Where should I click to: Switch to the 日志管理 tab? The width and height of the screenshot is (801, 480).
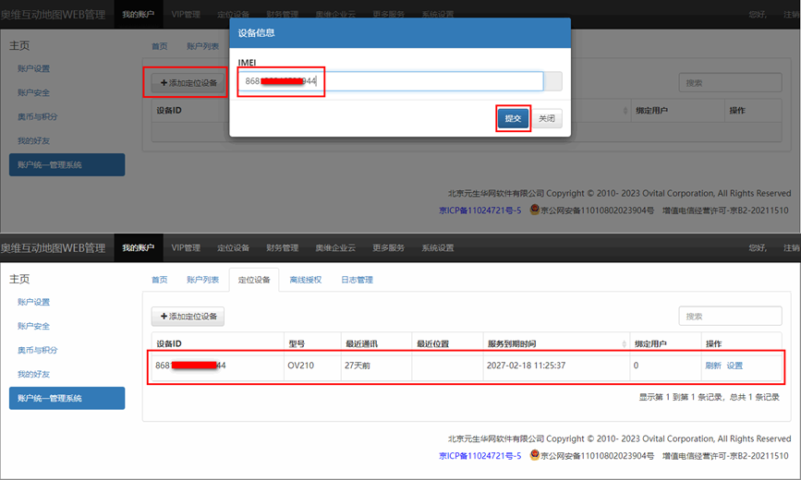coord(358,280)
